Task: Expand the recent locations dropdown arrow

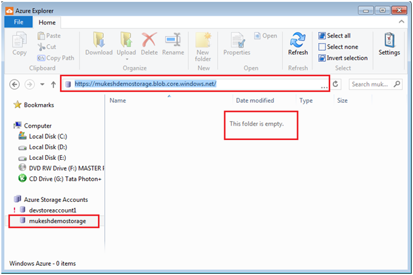Action: (42, 85)
